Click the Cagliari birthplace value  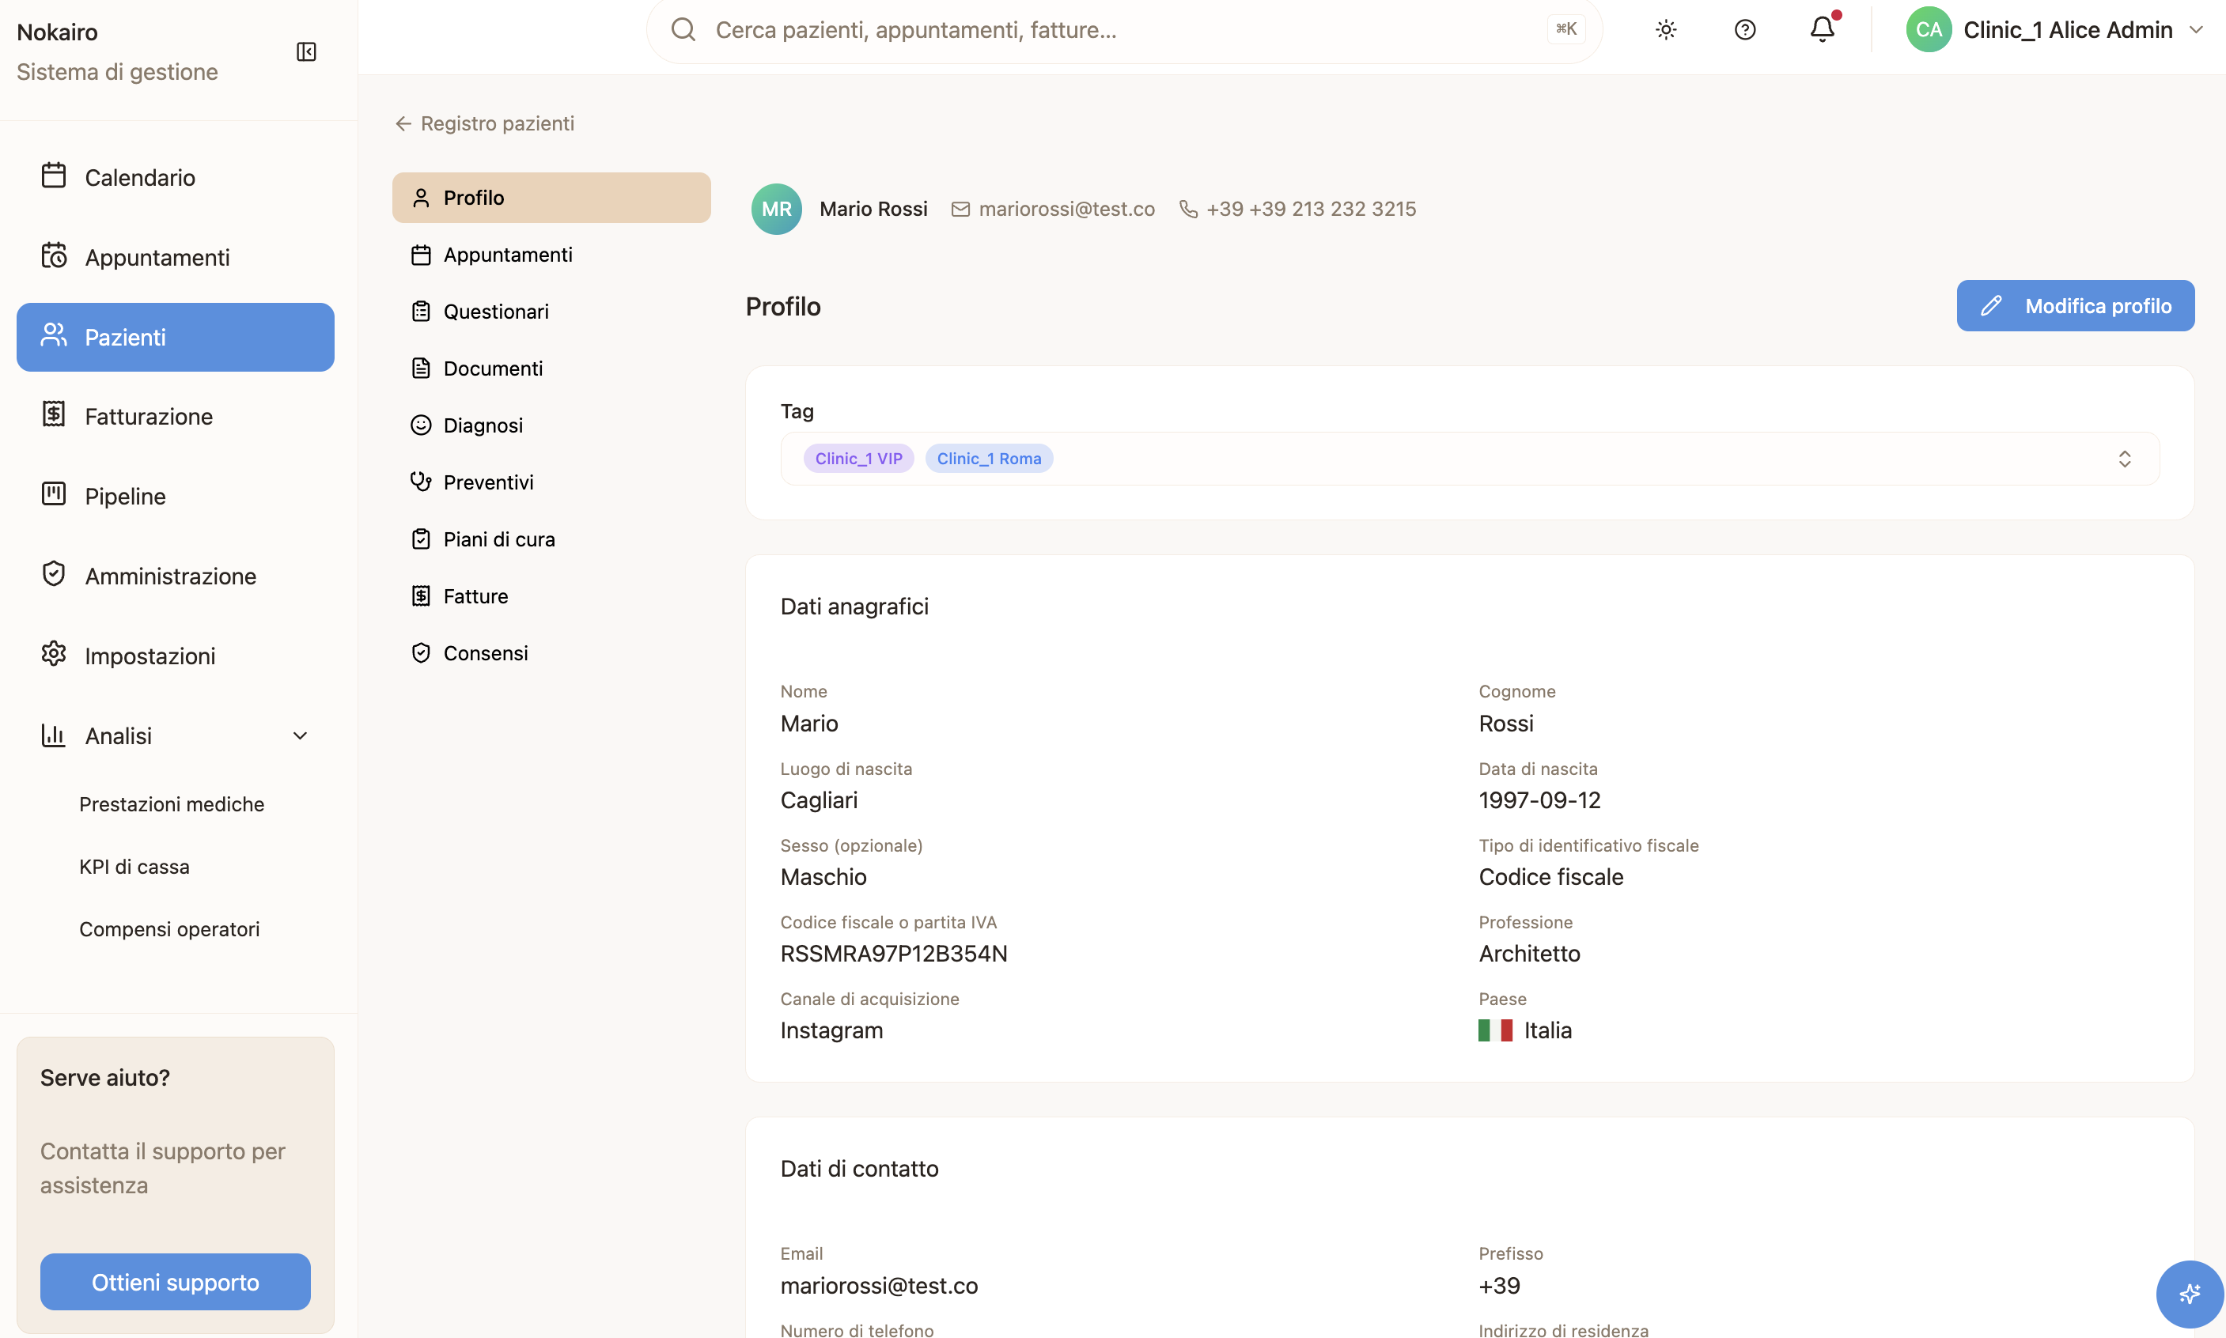coord(819,800)
